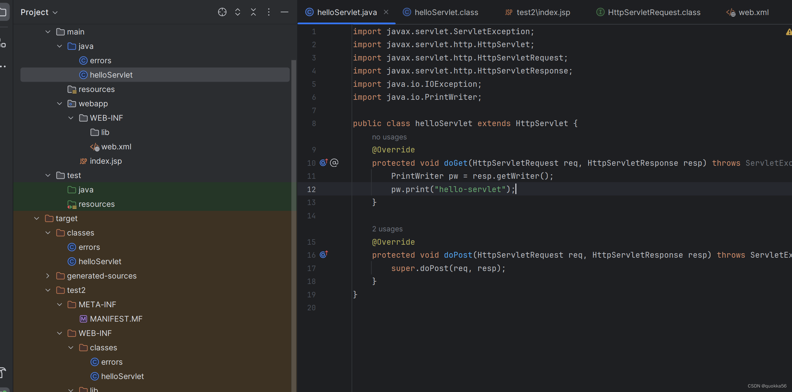Switch to helloServlet.class tab
792x392 pixels.
441,12
